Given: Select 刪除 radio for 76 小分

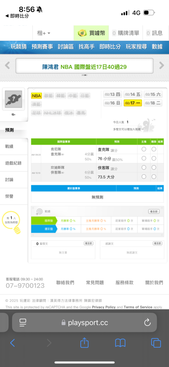Looking at the screenshot, I should point(154,159).
